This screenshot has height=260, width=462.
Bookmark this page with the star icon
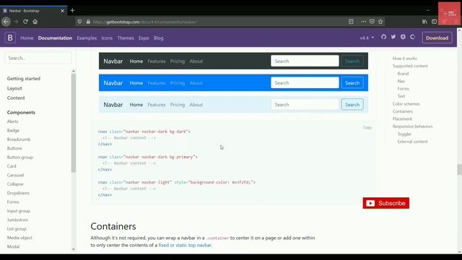(x=380, y=22)
